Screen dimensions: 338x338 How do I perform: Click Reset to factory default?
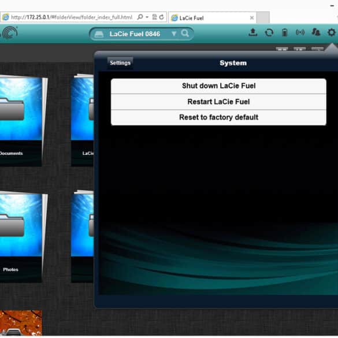coord(218,117)
